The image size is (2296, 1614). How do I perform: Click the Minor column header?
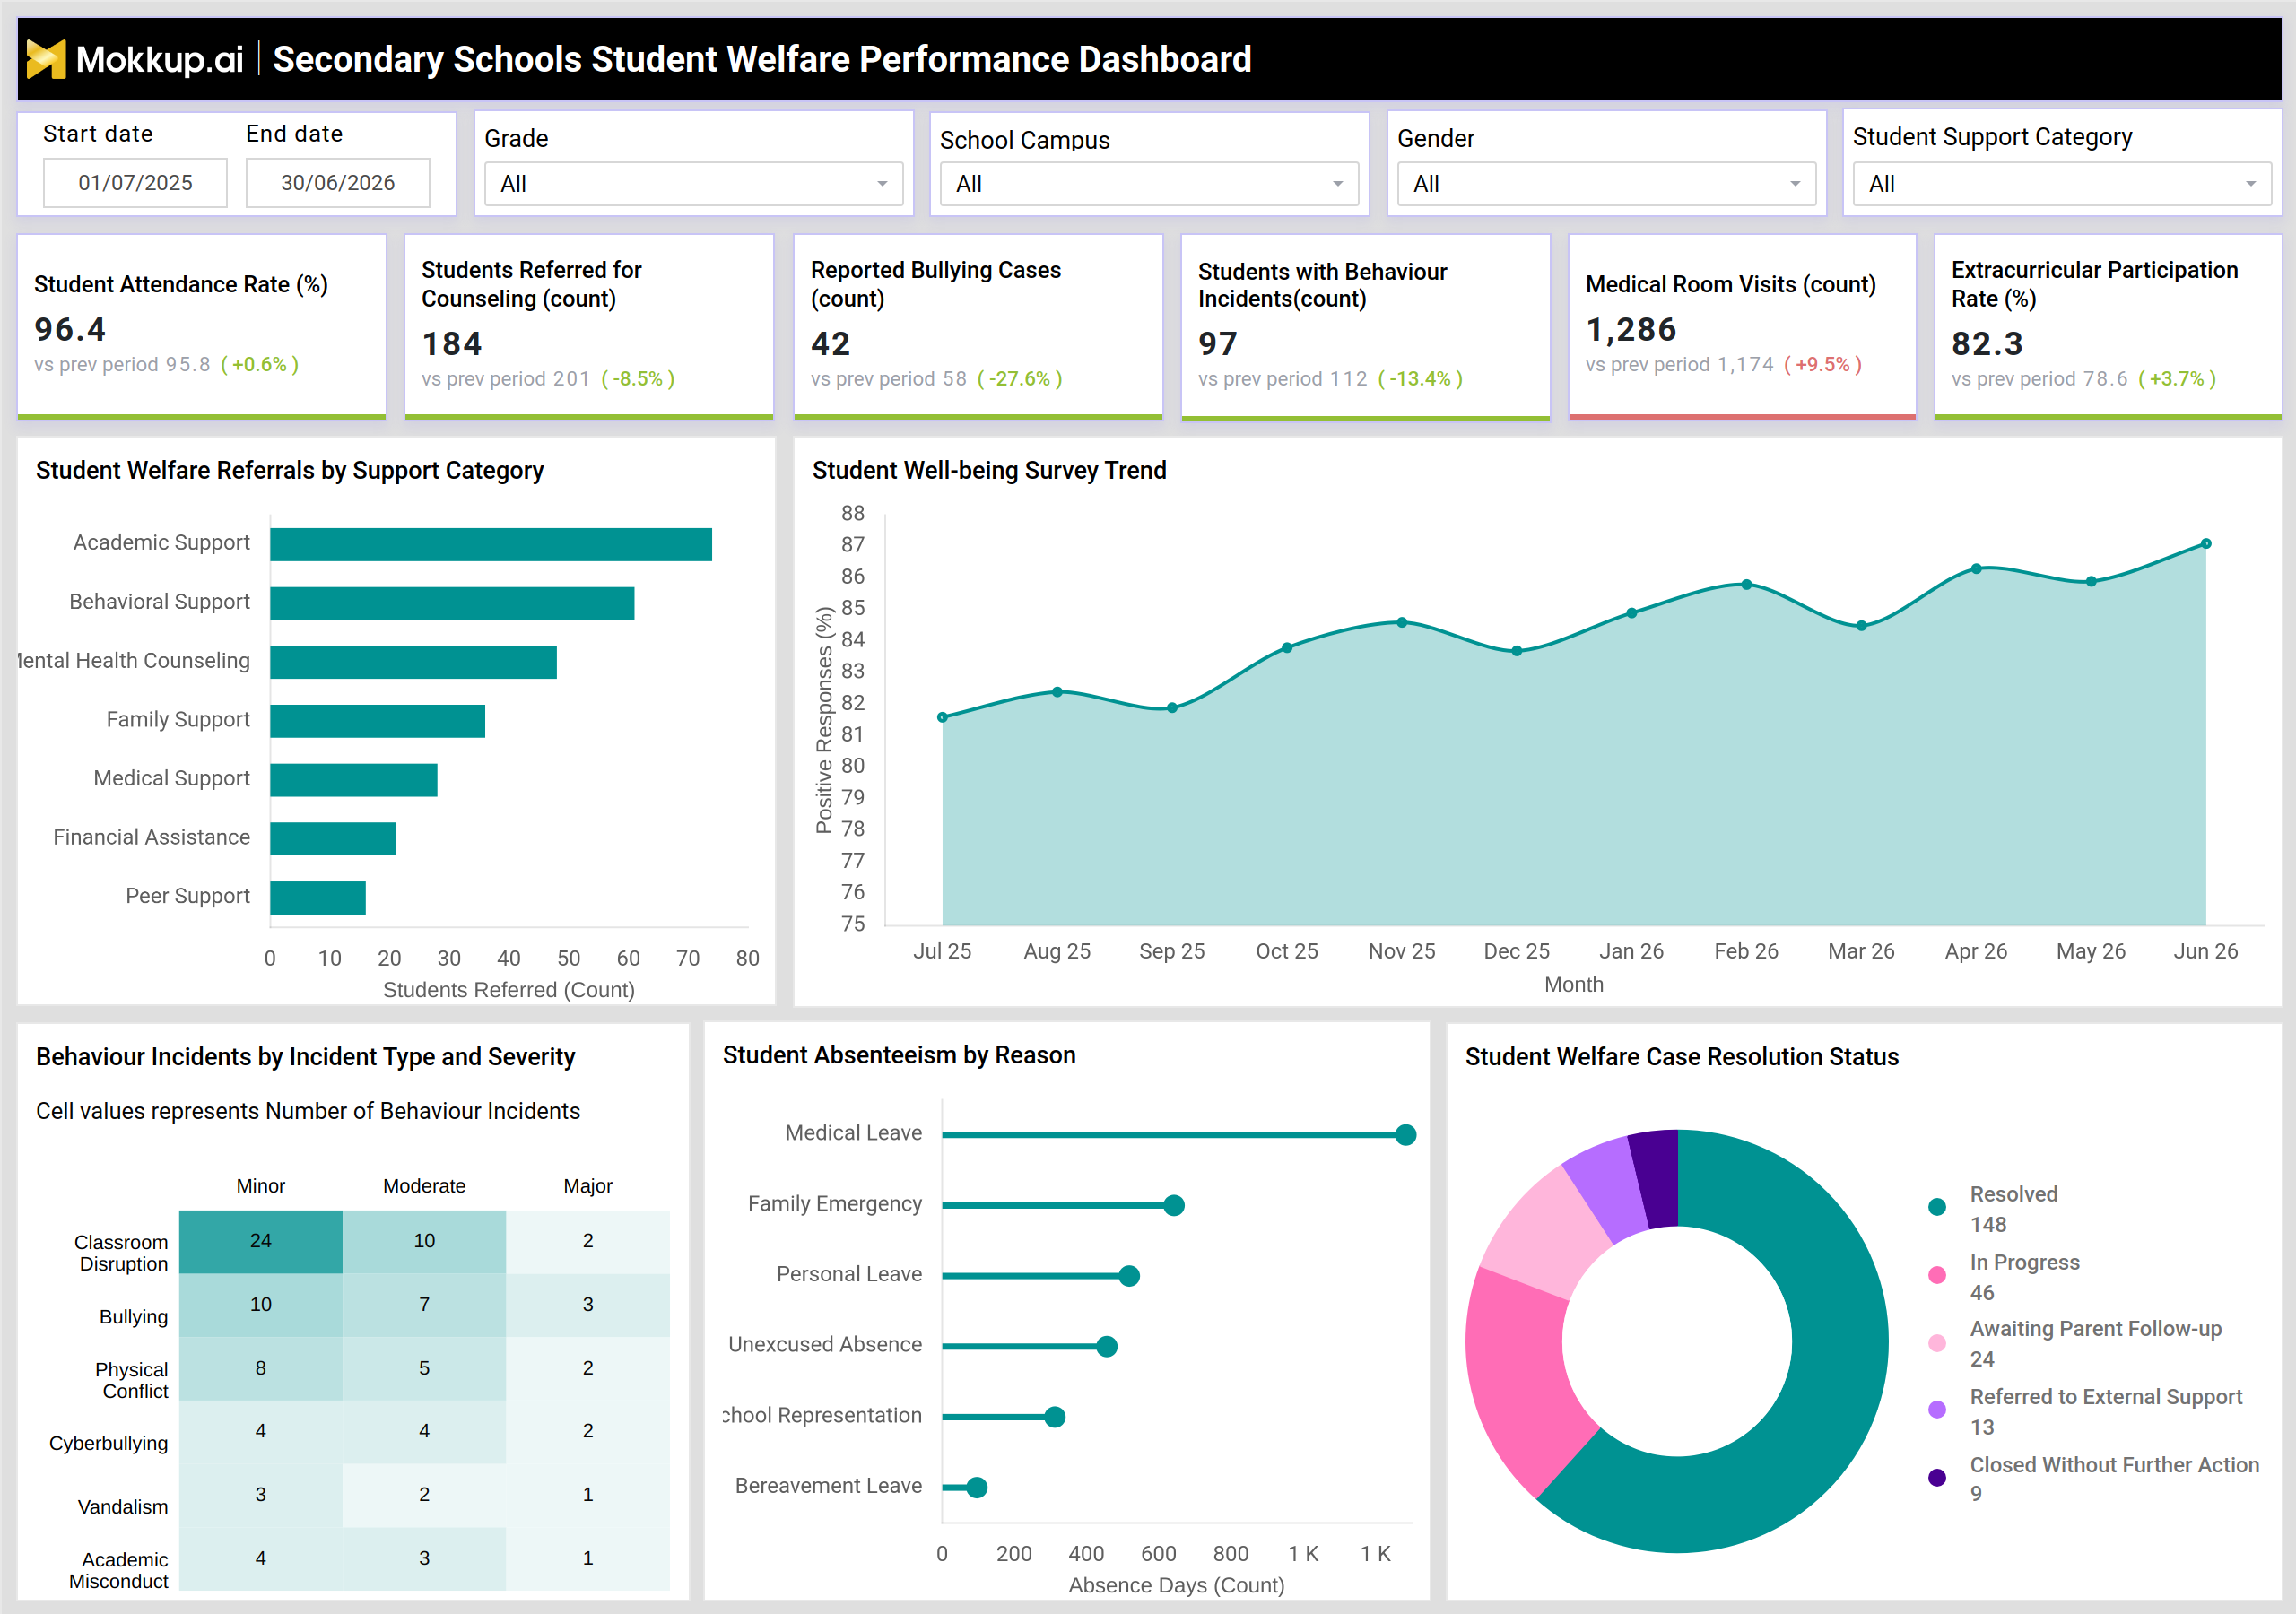point(261,1186)
